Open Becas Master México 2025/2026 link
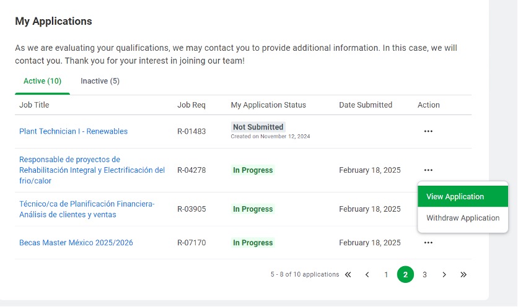 (x=76, y=243)
